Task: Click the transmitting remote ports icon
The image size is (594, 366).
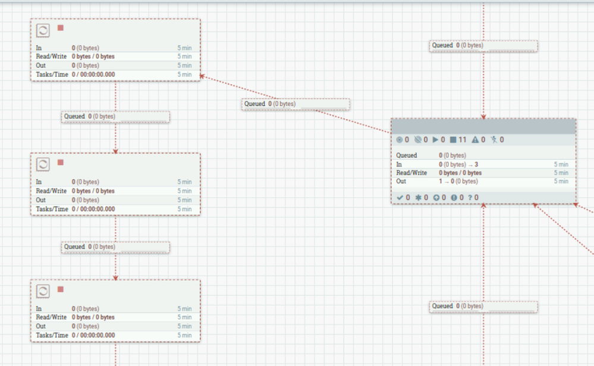Action: (x=400, y=140)
